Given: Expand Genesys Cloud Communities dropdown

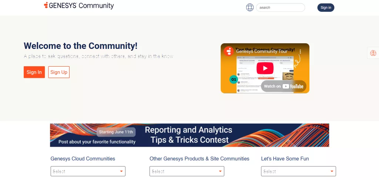Looking at the screenshot, I should [x=88, y=171].
